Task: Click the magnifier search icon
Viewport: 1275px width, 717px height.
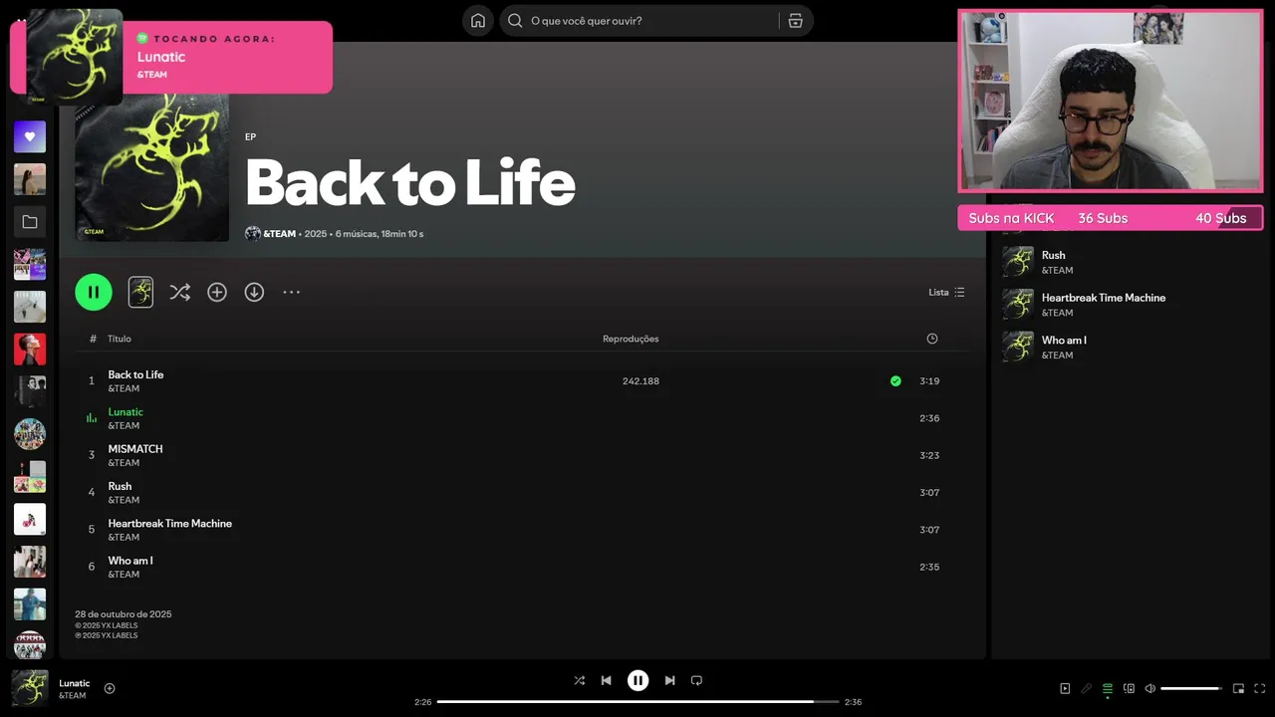Action: pos(515,21)
